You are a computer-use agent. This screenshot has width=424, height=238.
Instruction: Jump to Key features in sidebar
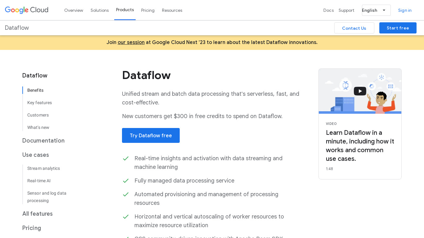(39, 103)
